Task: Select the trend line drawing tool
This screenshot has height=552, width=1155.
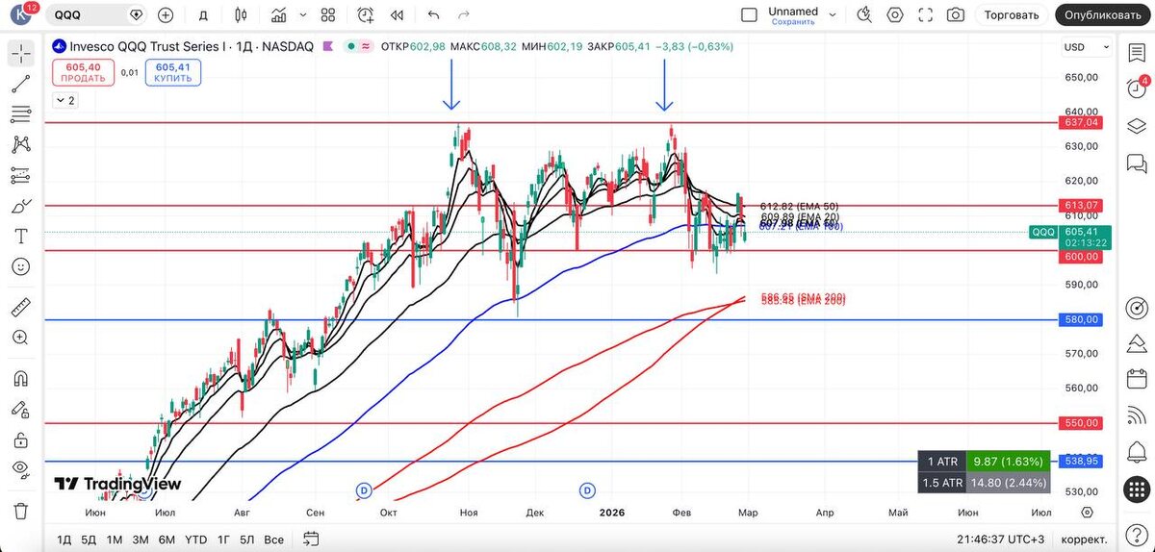Action: click(21, 85)
